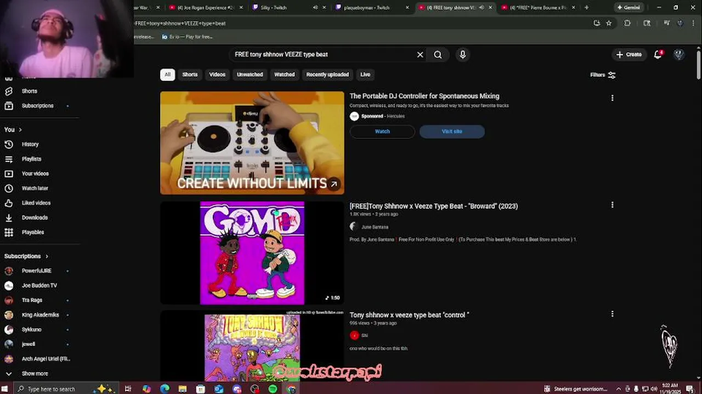Open more actions for the "control" type beat video
The image size is (702, 394).
coord(612,314)
